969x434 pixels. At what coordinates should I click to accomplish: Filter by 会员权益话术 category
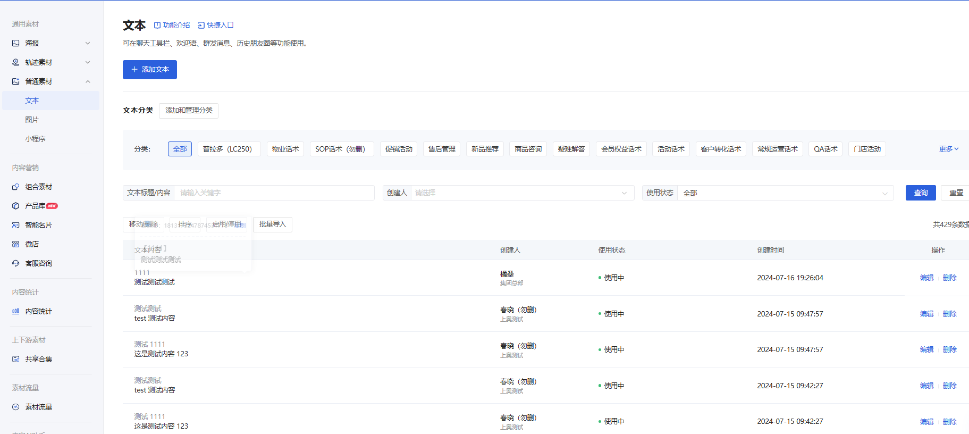[x=621, y=149]
